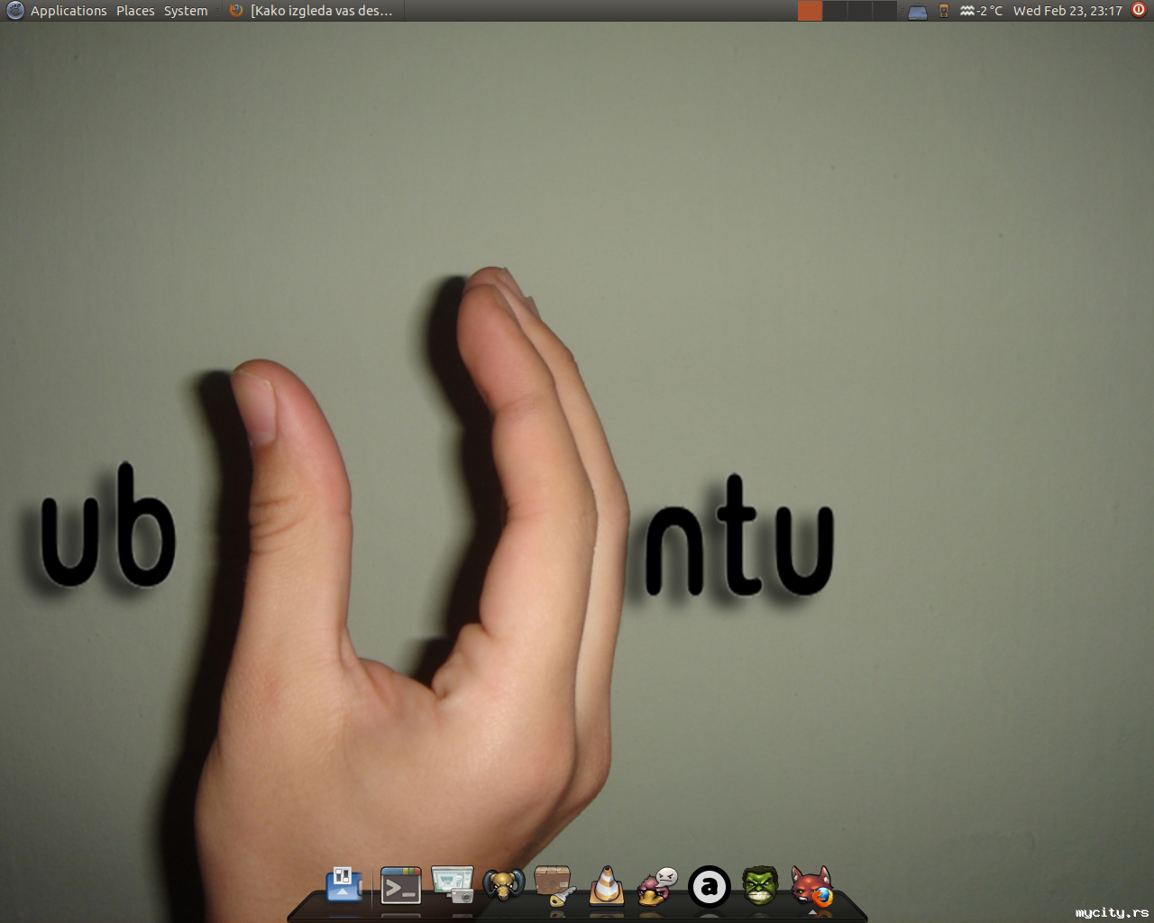
Task: Open the Places menu
Action: point(135,11)
